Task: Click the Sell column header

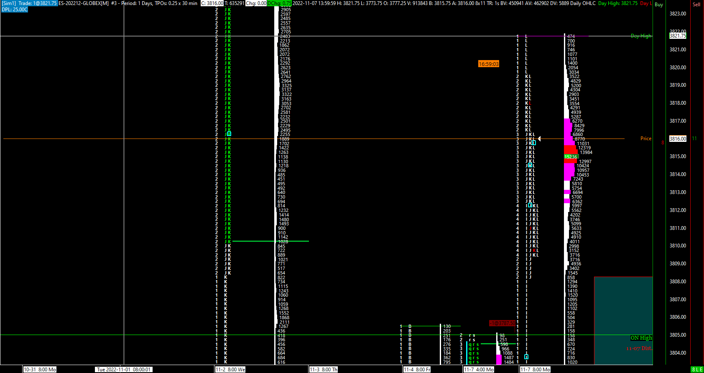Action: [696, 5]
